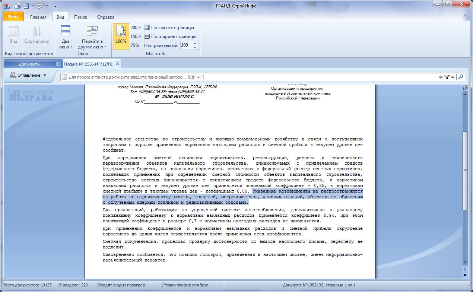Screen dimensions: 473x292
Task: Click the vertical scrollbar thumb
Action: point(465,171)
